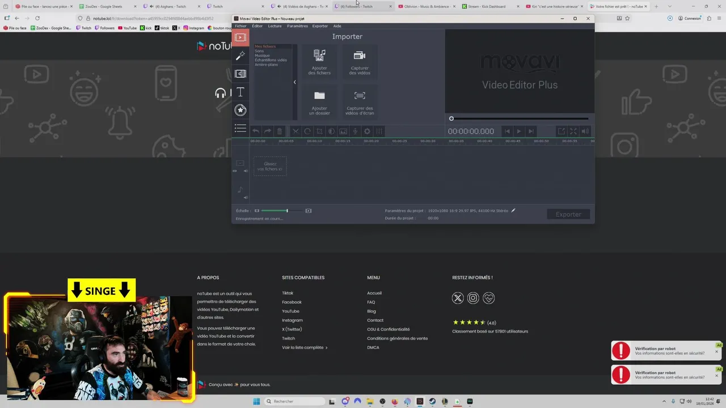Image resolution: width=726 pixels, height=408 pixels.
Task: Click the 00:00:00.000 timecode field
Action: (x=471, y=131)
